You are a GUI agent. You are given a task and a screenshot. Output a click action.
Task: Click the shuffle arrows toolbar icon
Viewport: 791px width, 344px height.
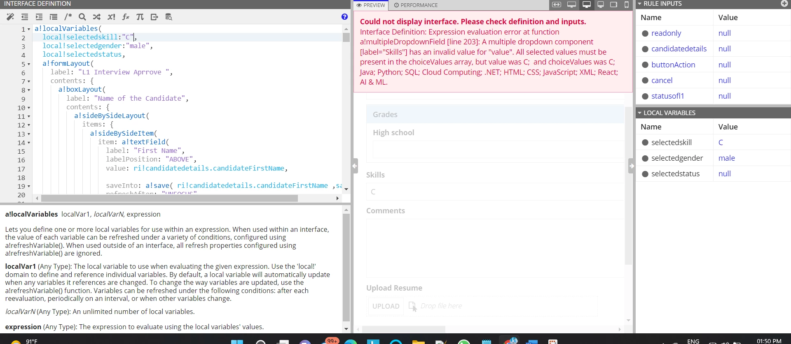tap(97, 17)
